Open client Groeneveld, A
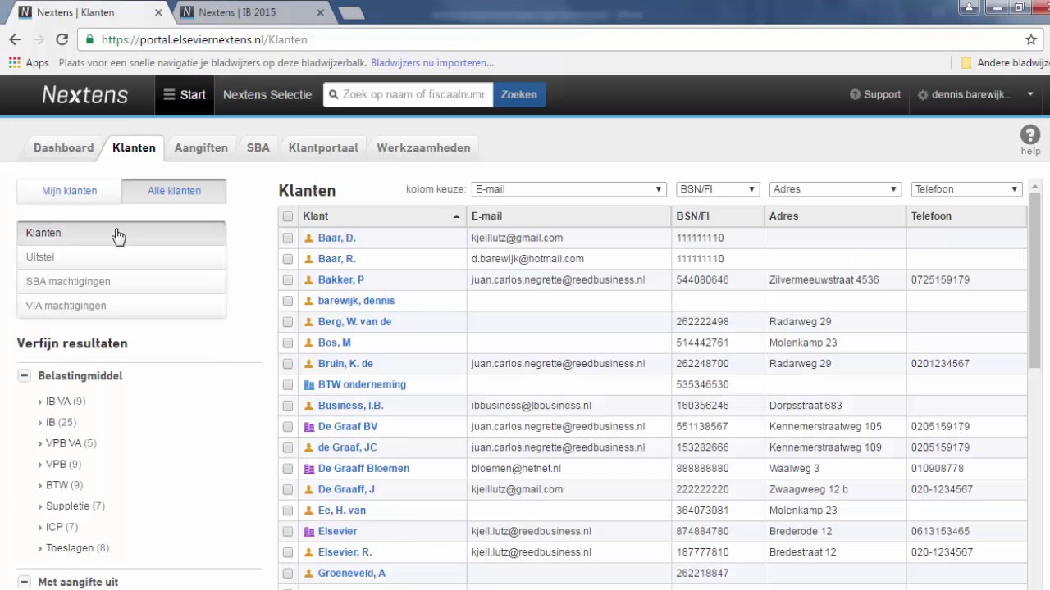Screen dimensions: 1050x590 click(x=351, y=573)
